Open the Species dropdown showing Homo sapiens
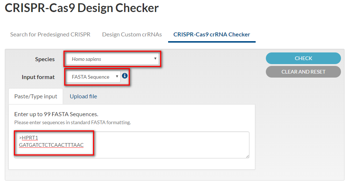The height and width of the screenshot is (185, 349). (112, 59)
